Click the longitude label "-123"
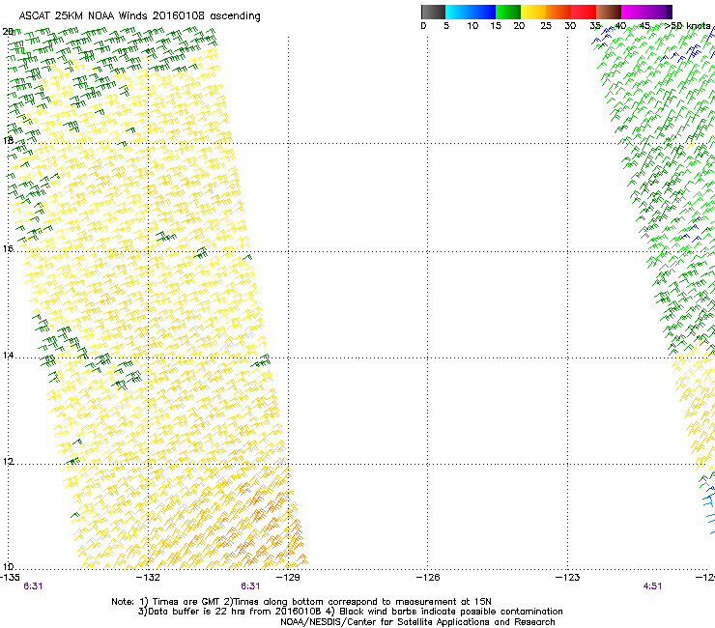 coord(567,577)
